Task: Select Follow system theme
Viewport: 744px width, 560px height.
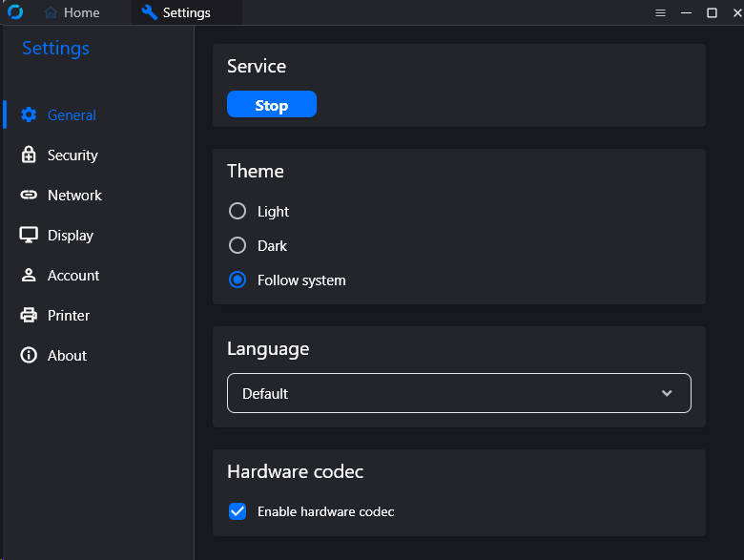Action: click(238, 280)
